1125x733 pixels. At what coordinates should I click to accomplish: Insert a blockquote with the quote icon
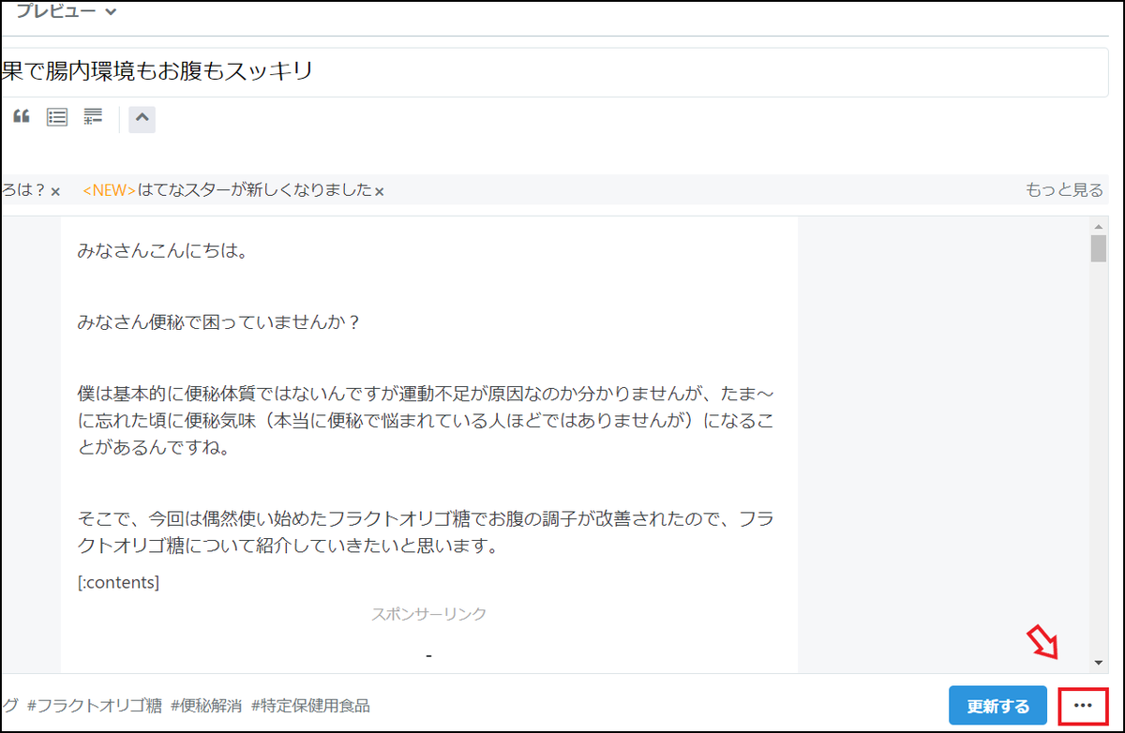21,116
